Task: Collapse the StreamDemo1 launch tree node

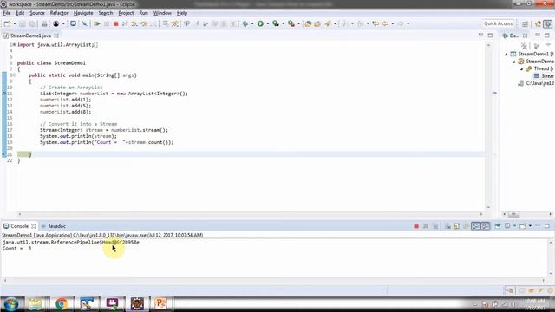Action: 506,54
